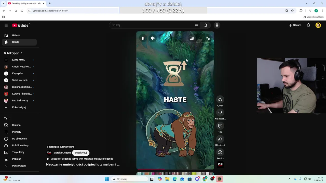Screen dimensions: 326x183
Task: Open Playlisty in sidebar
Action: pos(19,132)
